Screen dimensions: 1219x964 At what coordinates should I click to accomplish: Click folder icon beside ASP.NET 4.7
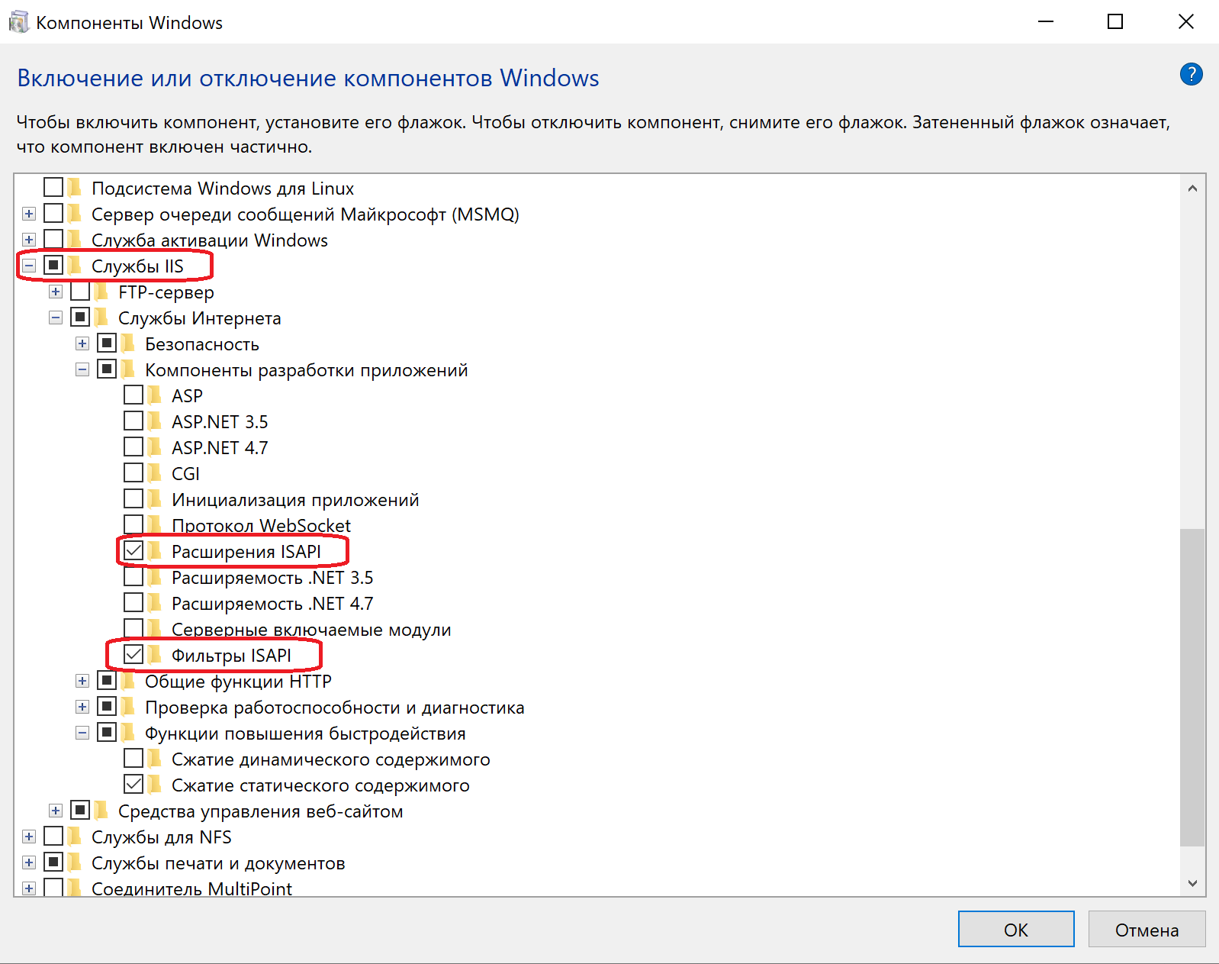(x=154, y=448)
